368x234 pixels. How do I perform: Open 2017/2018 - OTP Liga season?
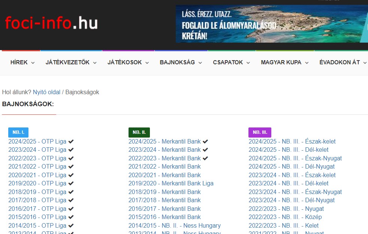tap(37, 200)
